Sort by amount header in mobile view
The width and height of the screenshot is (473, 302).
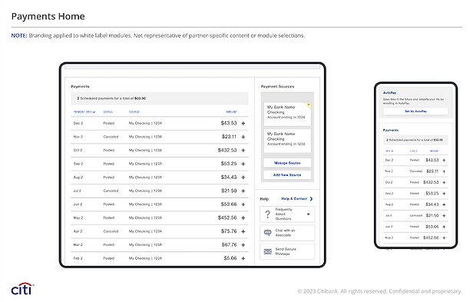[x=434, y=151]
